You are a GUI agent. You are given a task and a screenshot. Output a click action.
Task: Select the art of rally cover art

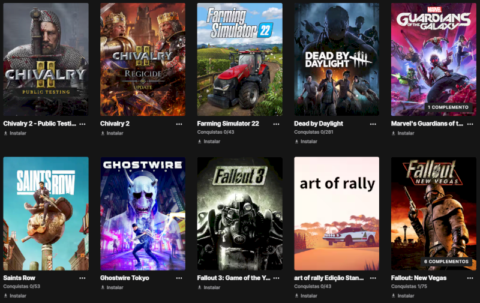[x=337, y=214]
